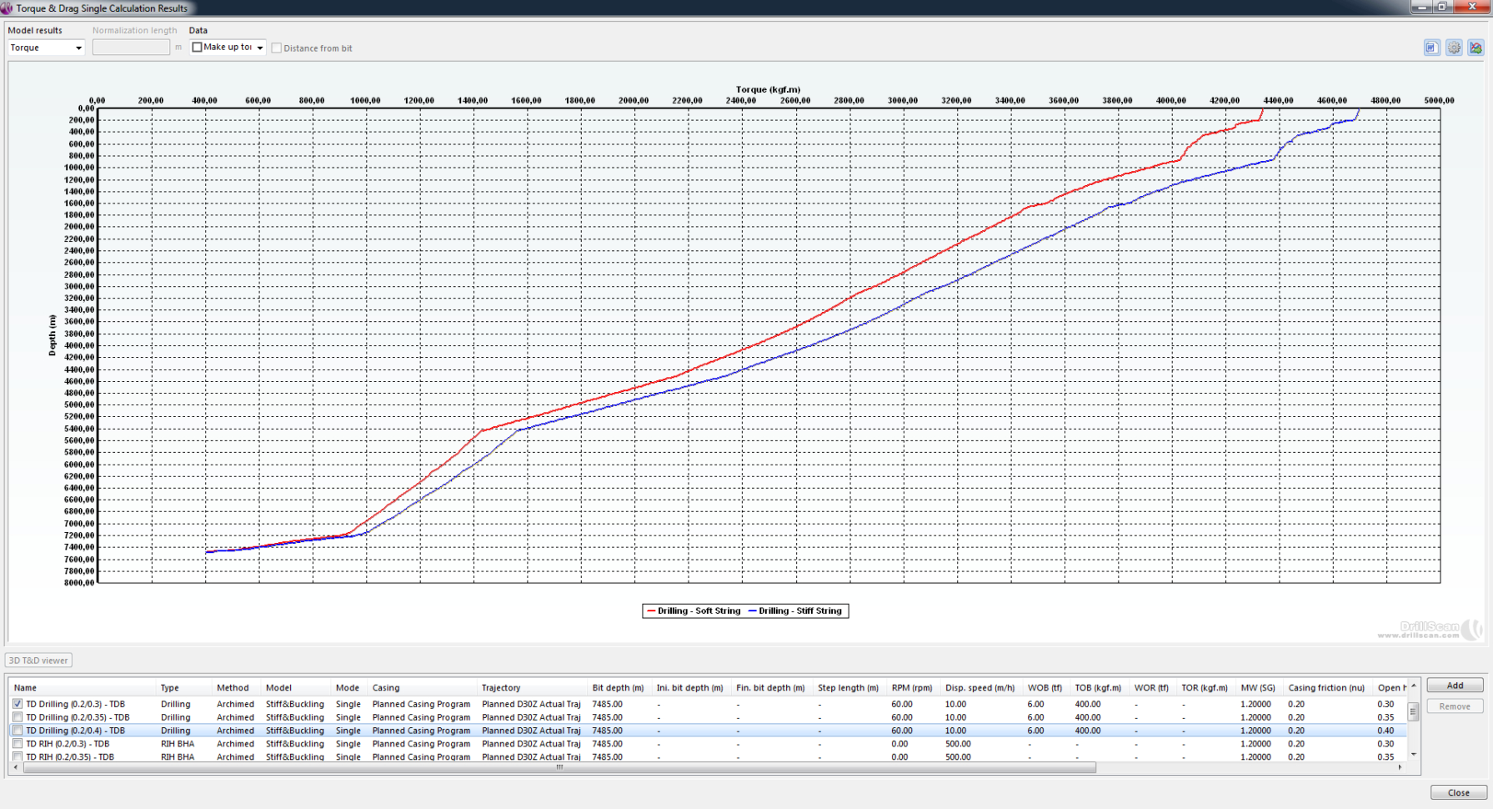The height and width of the screenshot is (809, 1493).
Task: Click the horizontal scrollbar's right arrow
Action: [1400, 767]
